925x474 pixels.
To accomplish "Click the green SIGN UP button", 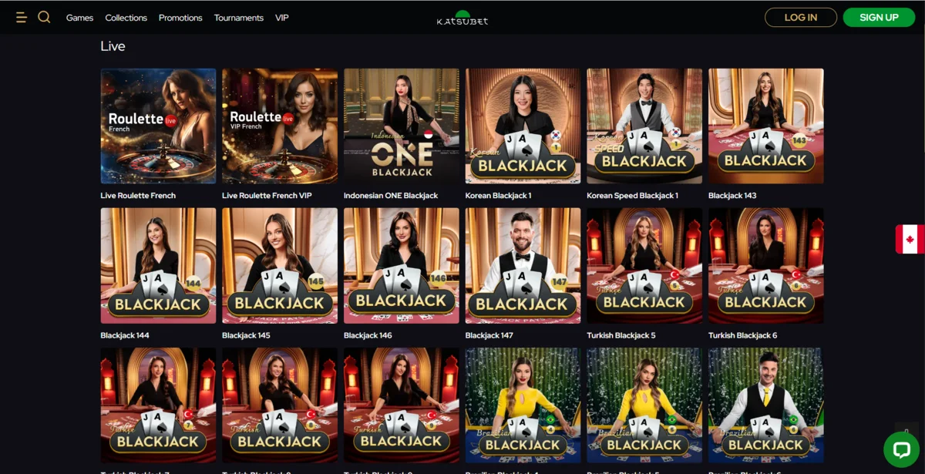I will pos(879,17).
